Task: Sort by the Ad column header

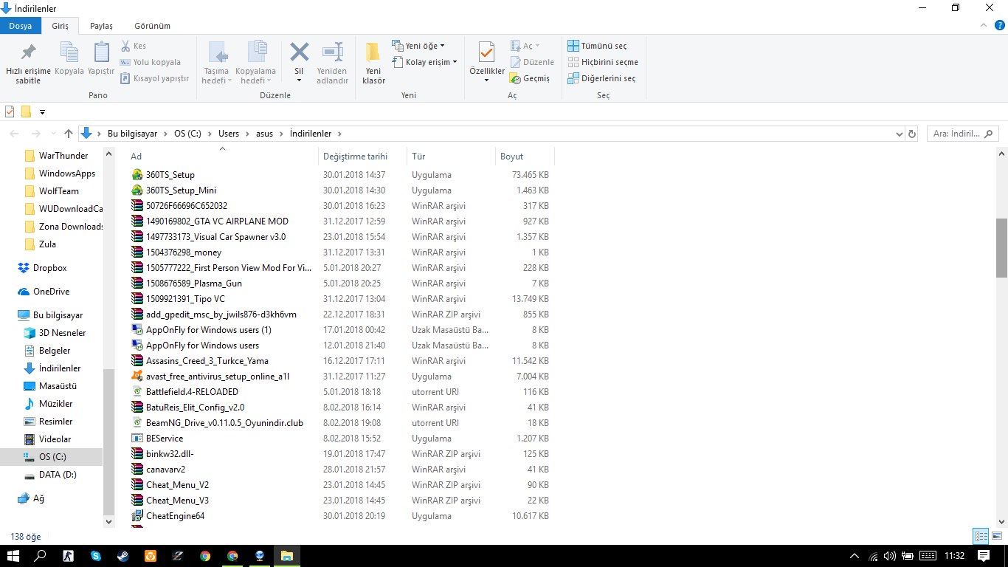Action: tap(222, 156)
